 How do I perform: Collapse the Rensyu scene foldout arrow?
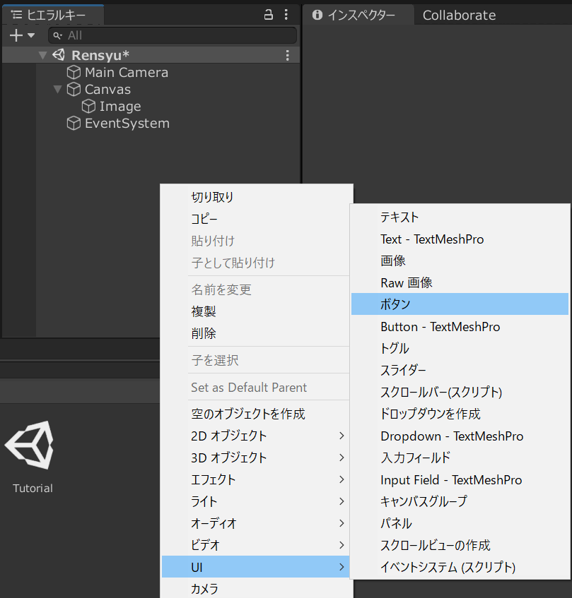[x=42, y=55]
